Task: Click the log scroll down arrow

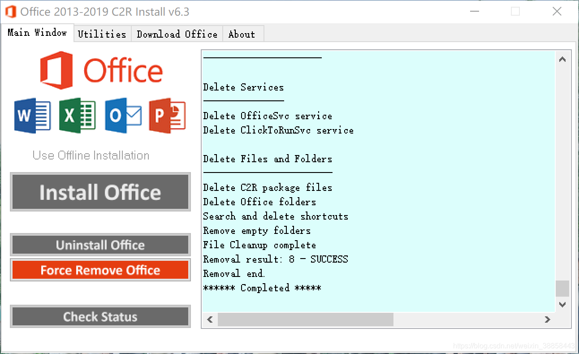Action: click(x=562, y=305)
